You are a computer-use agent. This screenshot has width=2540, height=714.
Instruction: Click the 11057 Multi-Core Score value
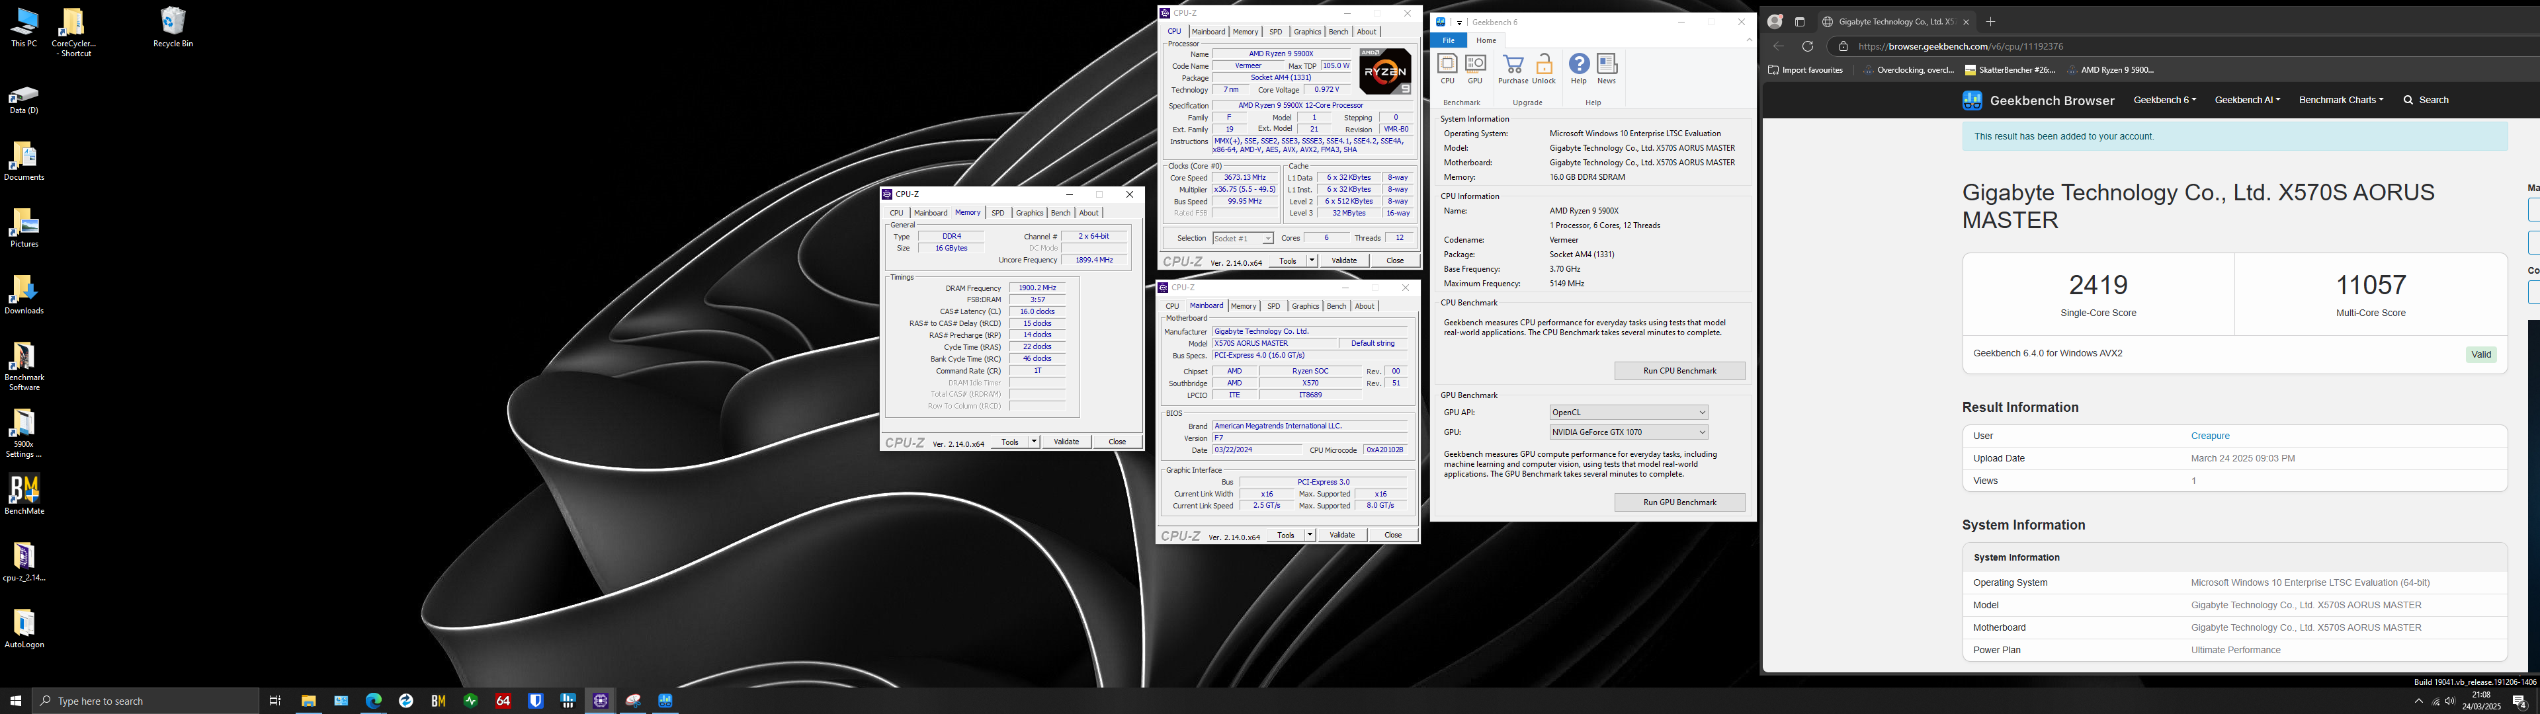[2371, 285]
